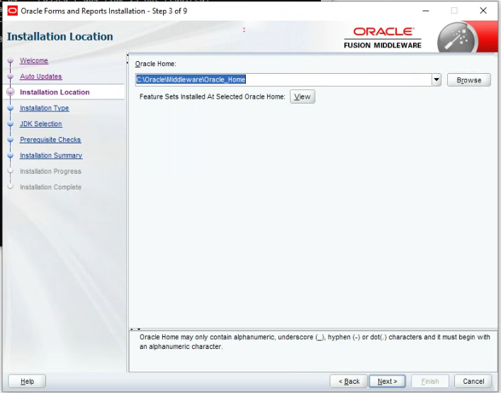The width and height of the screenshot is (501, 393).
Task: Select the Installation Location step
Action: tap(55, 92)
